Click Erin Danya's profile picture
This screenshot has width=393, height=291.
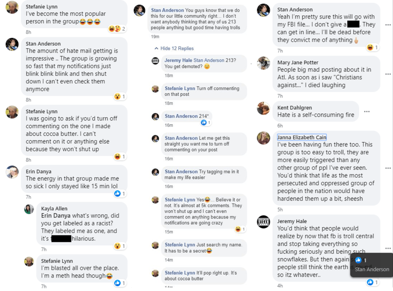[12, 172]
